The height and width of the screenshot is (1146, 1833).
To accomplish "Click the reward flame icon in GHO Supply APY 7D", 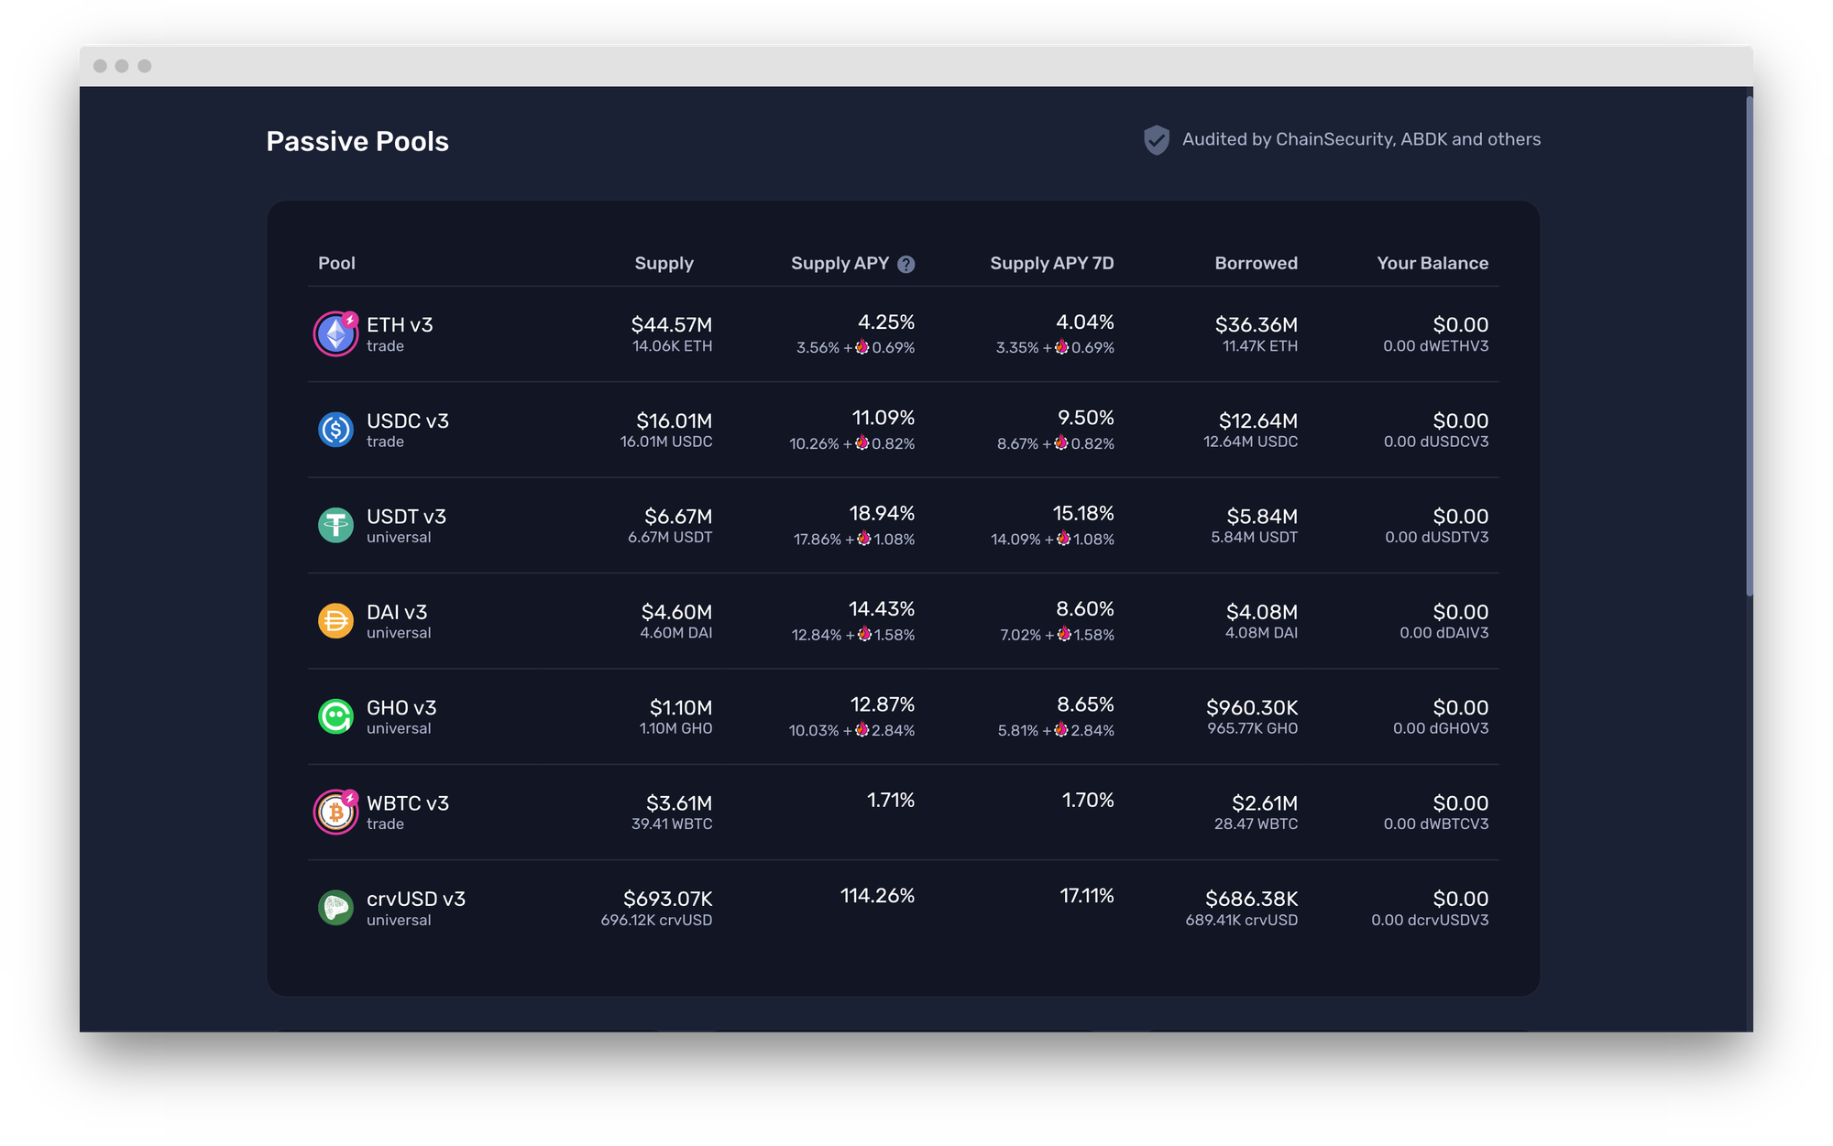I will click(x=1060, y=730).
